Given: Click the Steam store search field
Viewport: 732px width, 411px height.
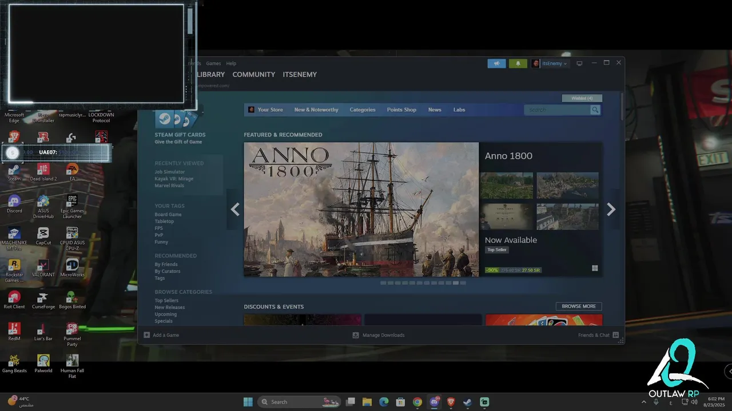Looking at the screenshot, I should point(557,110).
